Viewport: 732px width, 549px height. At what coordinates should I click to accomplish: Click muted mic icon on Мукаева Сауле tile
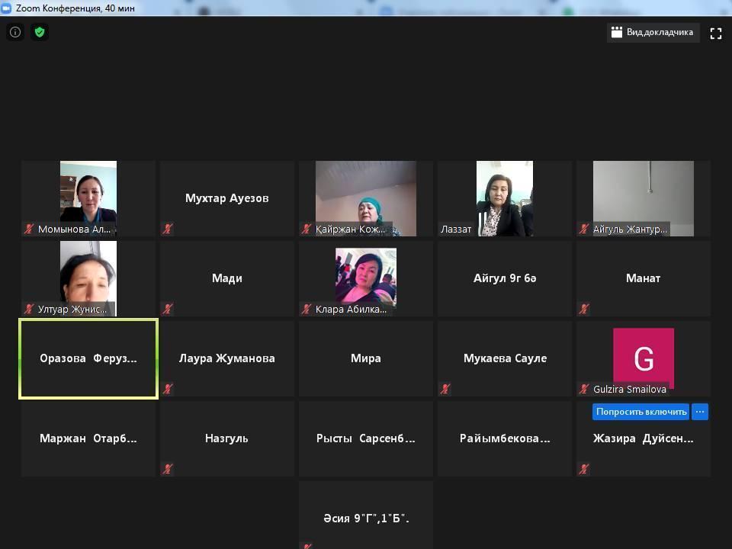coord(445,388)
